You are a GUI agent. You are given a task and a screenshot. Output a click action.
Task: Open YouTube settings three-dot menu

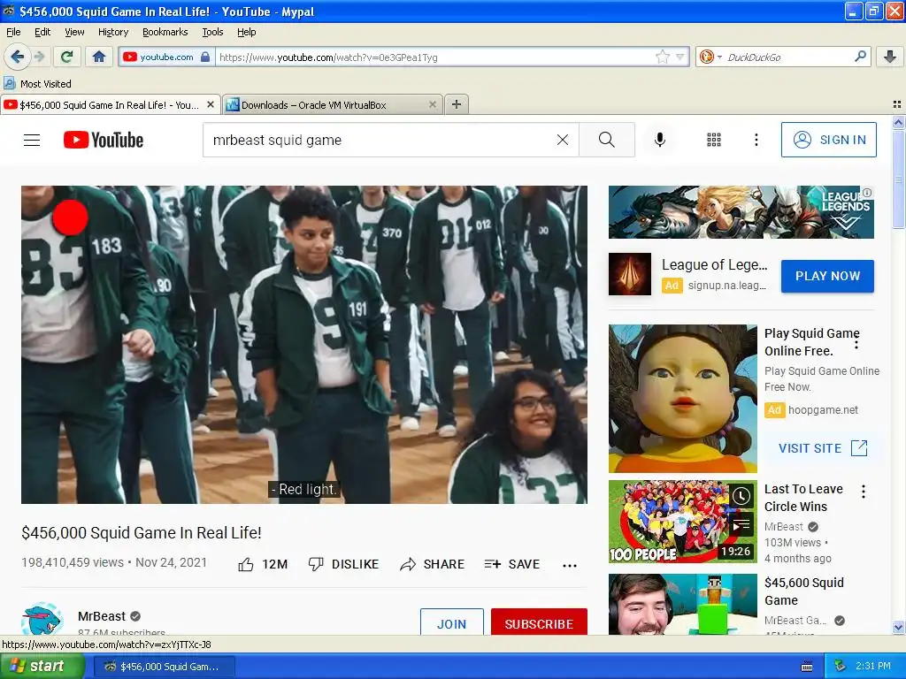(x=756, y=140)
